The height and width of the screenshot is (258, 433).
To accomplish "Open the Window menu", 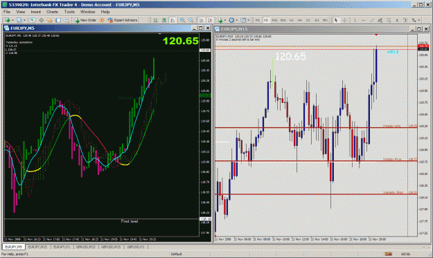I will click(87, 12).
